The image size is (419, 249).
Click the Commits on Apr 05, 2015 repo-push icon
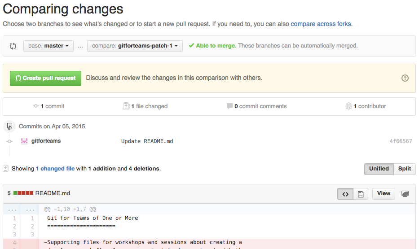coord(9,126)
